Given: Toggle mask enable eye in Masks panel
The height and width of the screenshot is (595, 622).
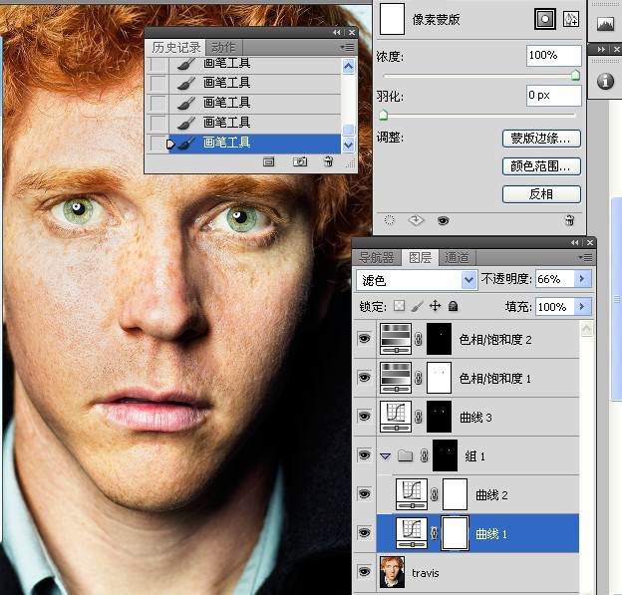Looking at the screenshot, I should (x=444, y=220).
